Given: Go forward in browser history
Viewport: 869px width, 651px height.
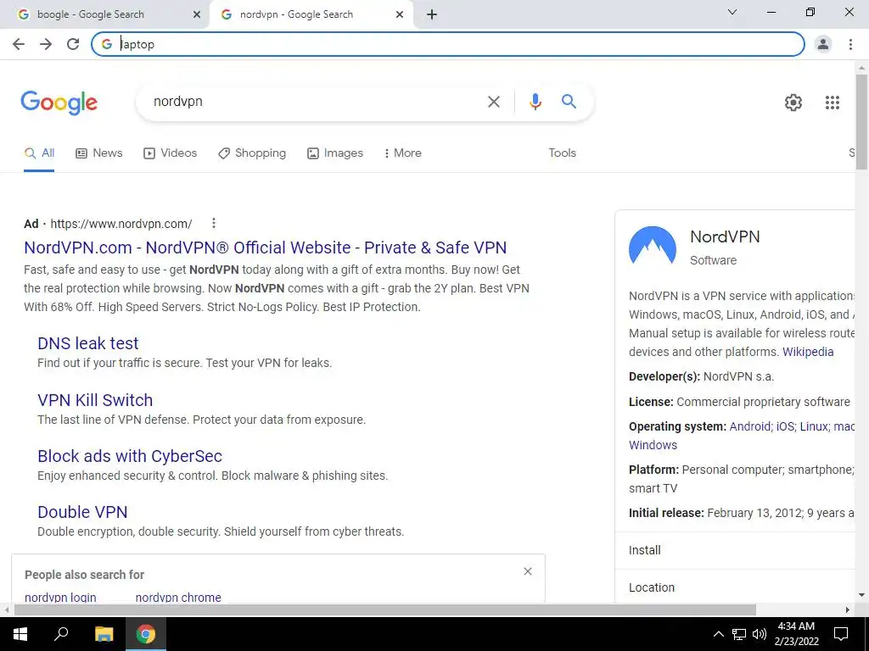Looking at the screenshot, I should (x=46, y=44).
